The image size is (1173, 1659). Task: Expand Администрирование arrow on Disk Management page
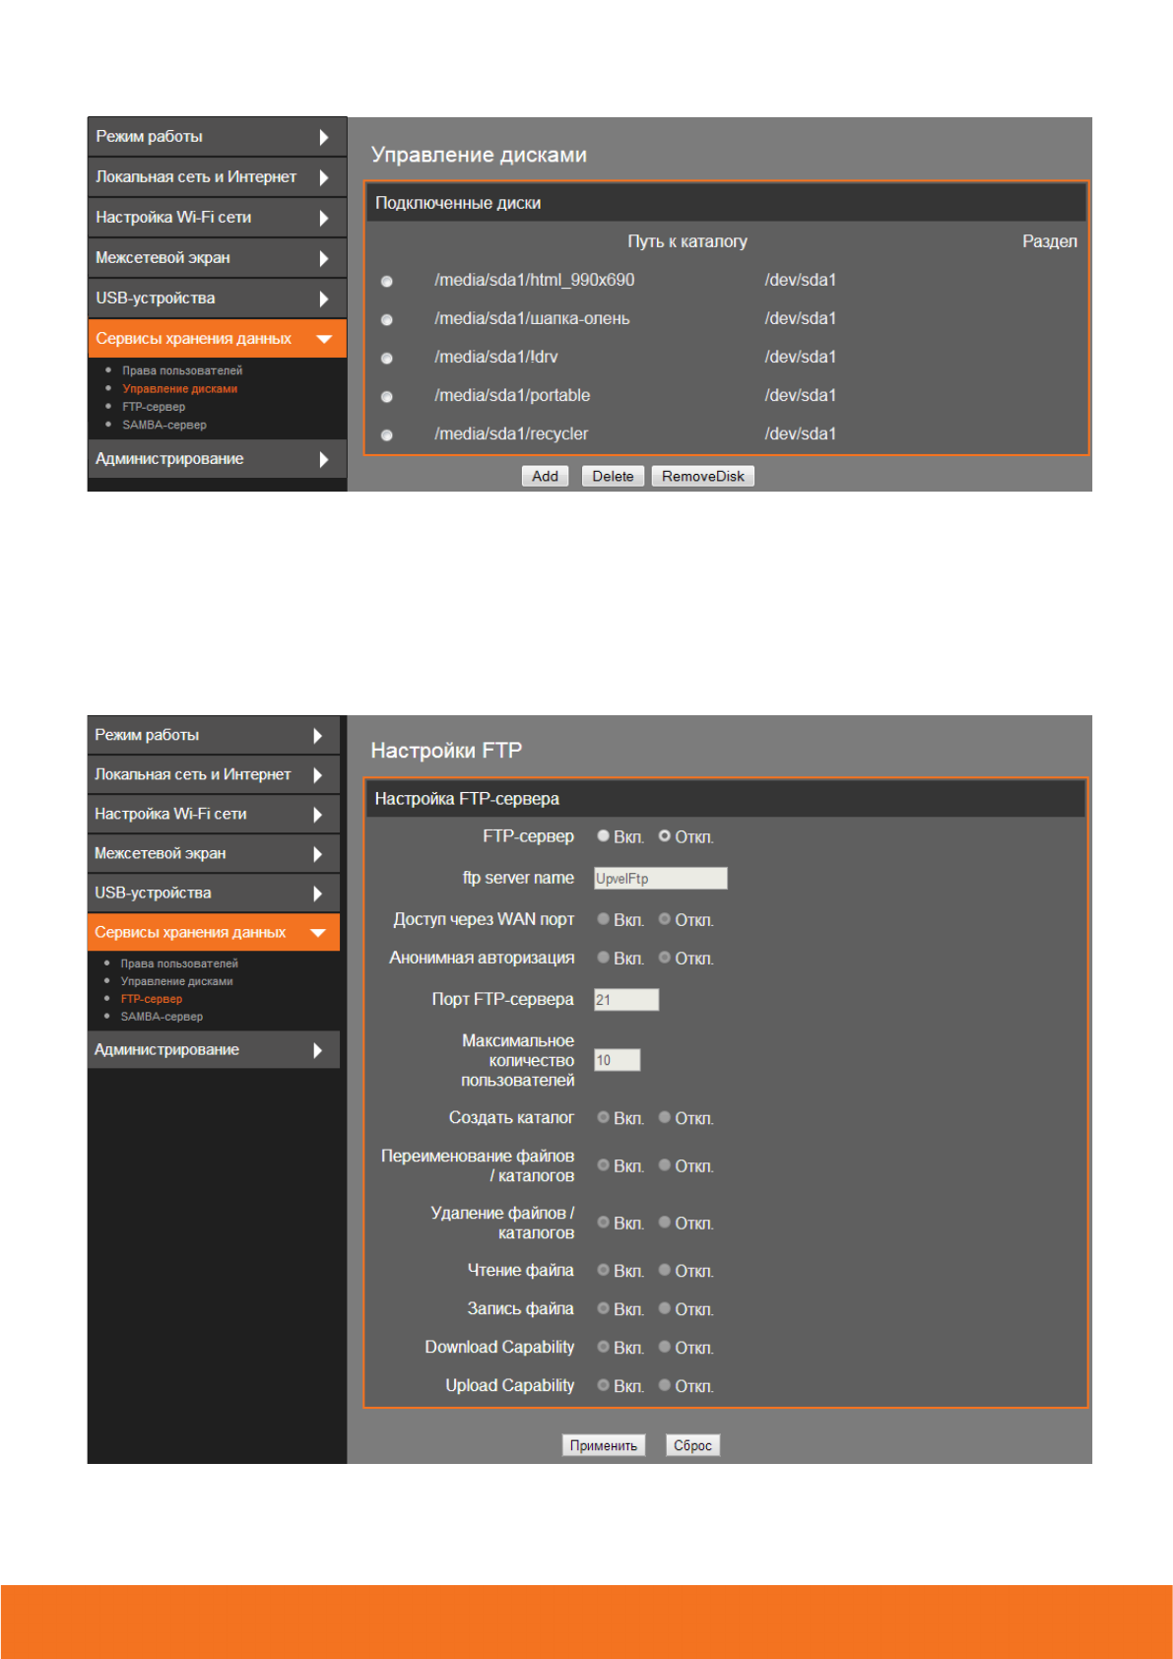323,460
